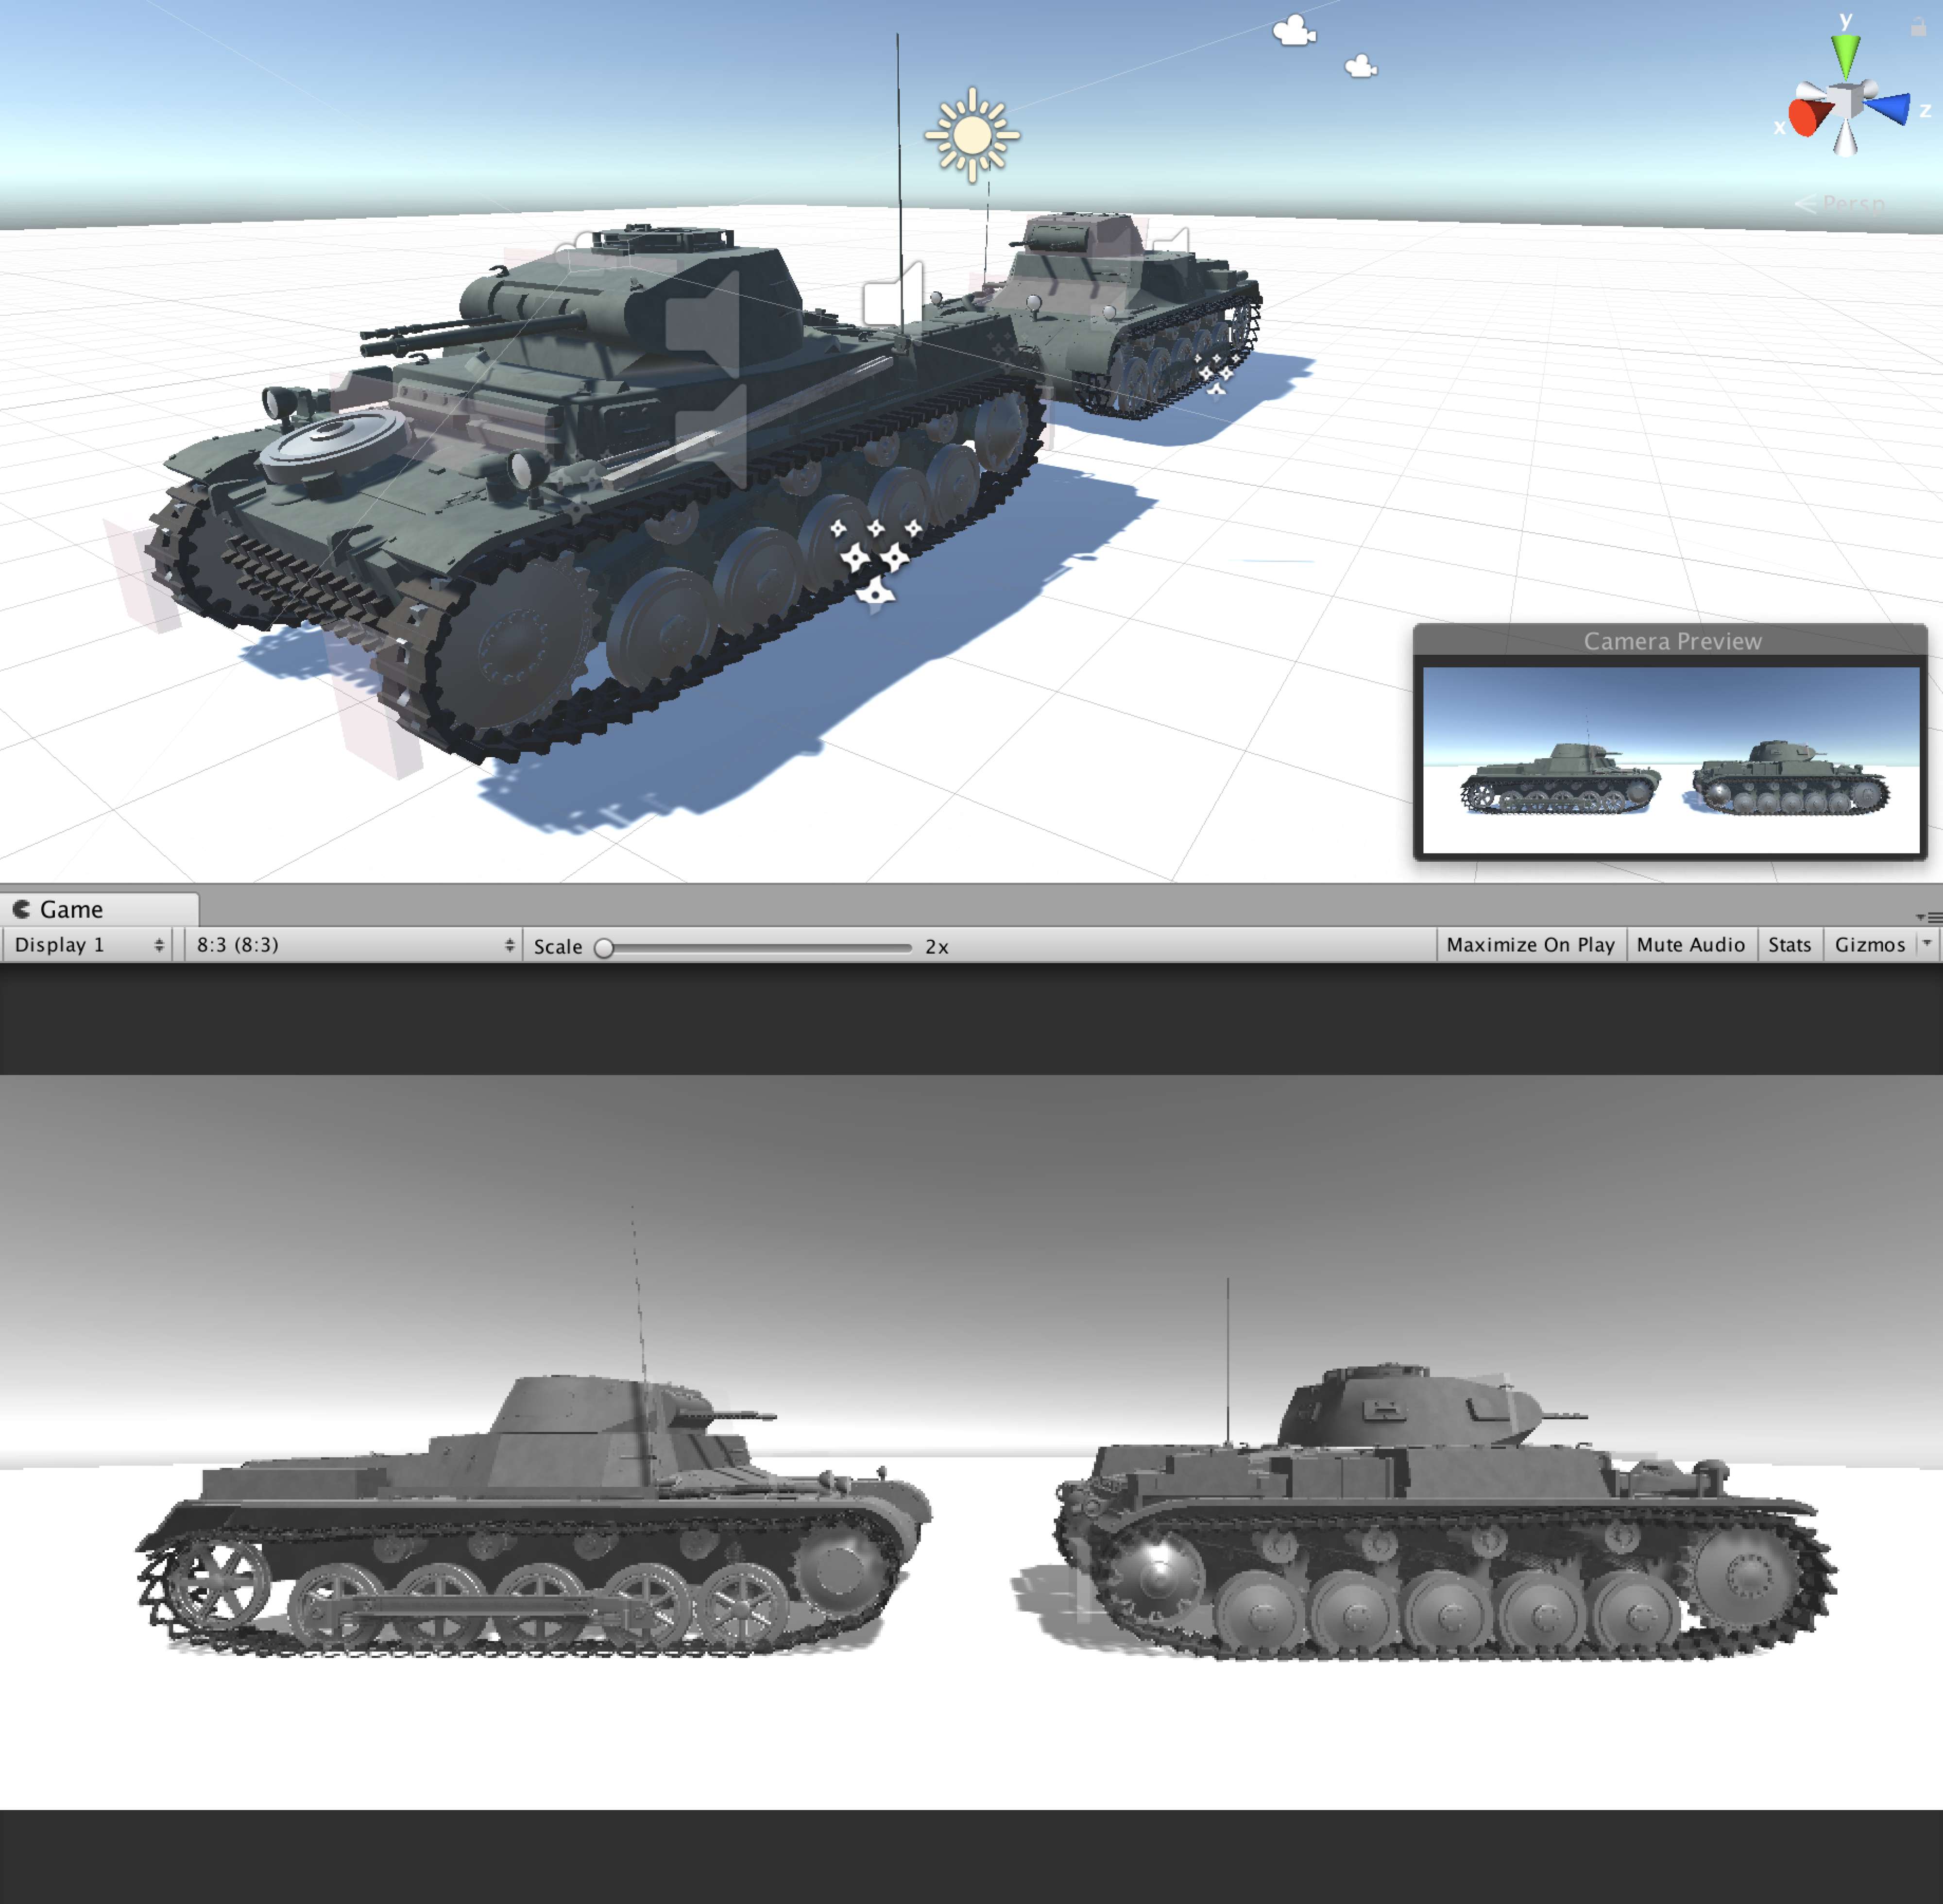Click the sun directional light gizmo

click(x=971, y=135)
